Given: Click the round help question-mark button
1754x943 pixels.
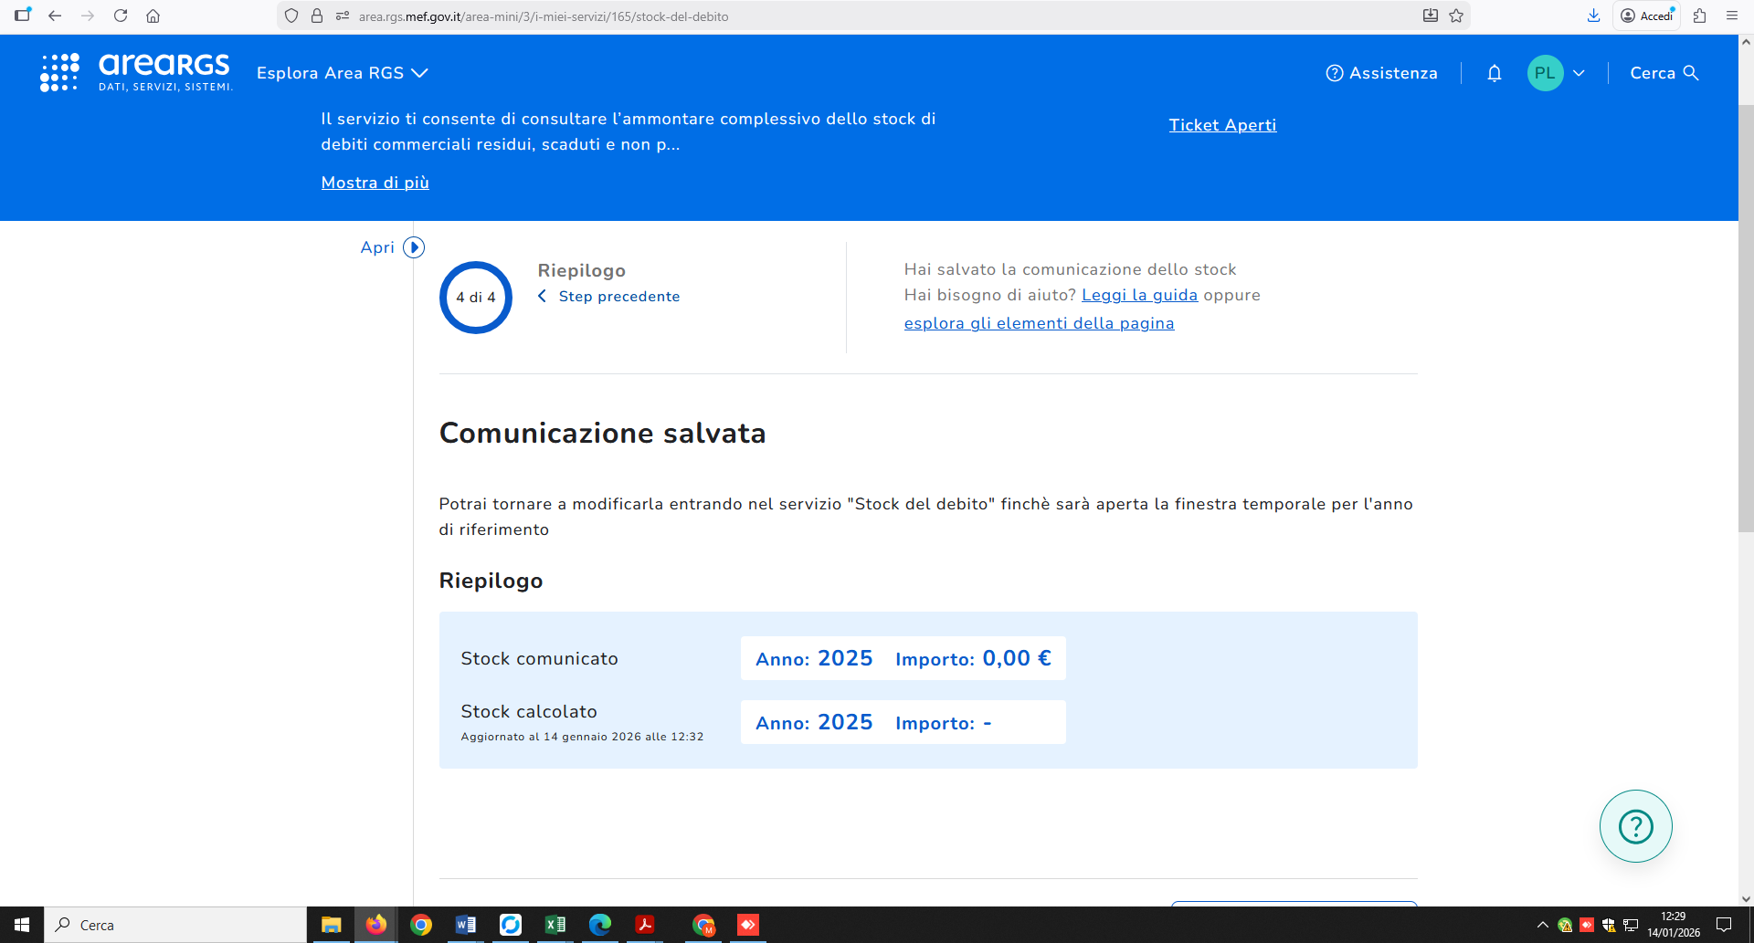Looking at the screenshot, I should coord(1635,826).
